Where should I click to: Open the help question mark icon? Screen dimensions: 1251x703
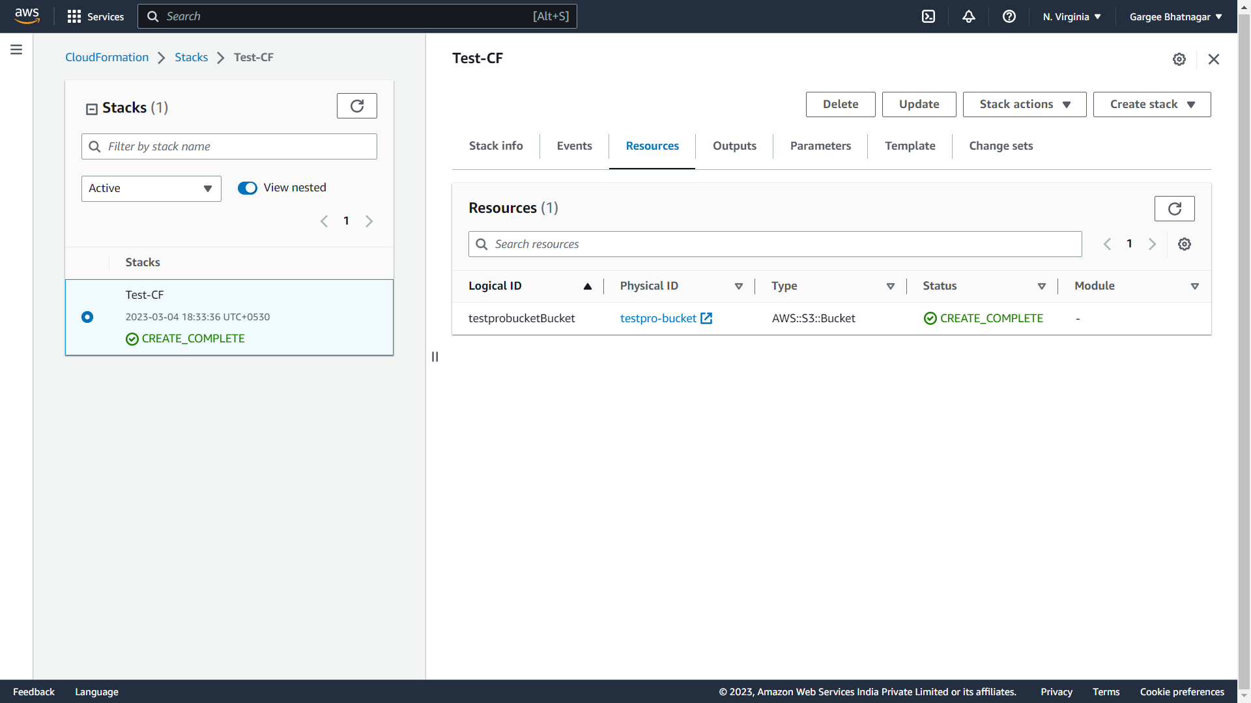[x=1009, y=17]
